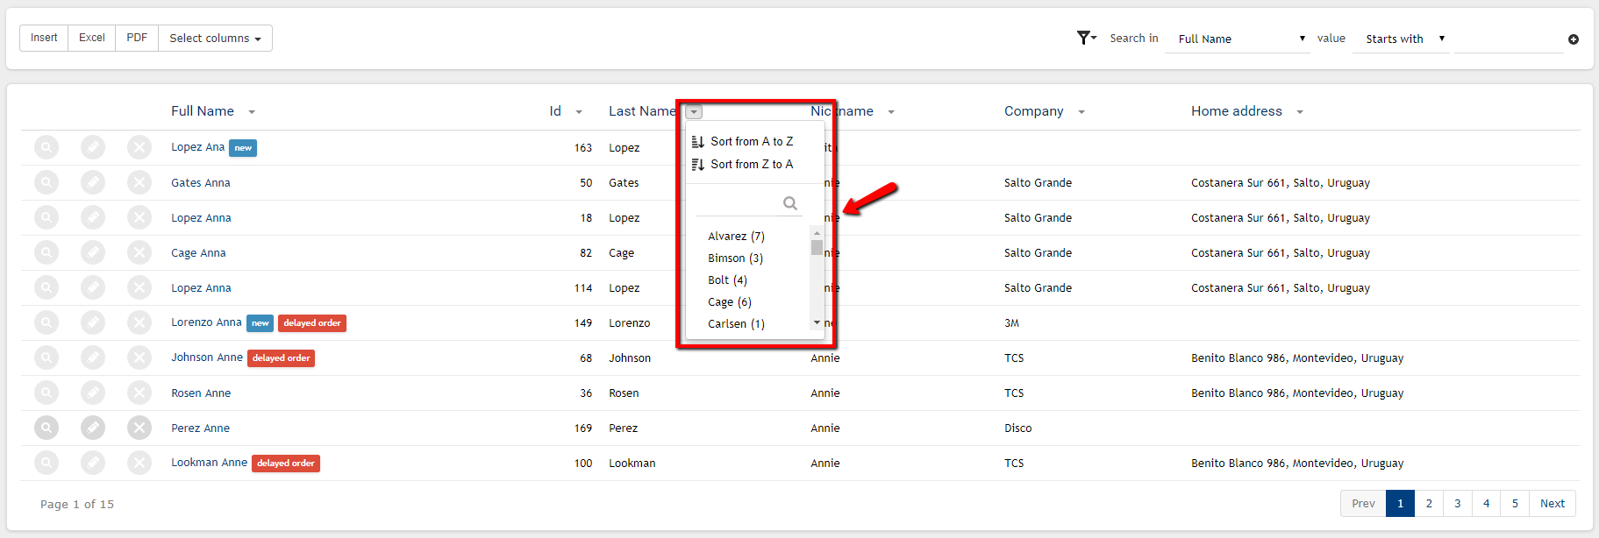Click the search icon in filter popup
Image resolution: width=1599 pixels, height=538 pixels.
(790, 203)
